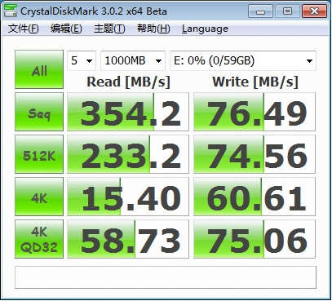Image resolution: width=332 pixels, height=301 pixels.
Task: Open the 编辑(E) menu
Action: tap(66, 29)
